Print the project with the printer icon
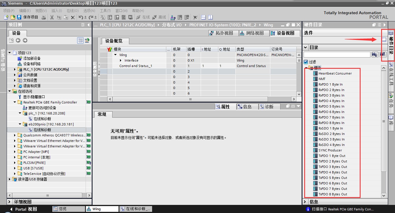The width and height of the screenshot is (395, 213). click(x=44, y=17)
